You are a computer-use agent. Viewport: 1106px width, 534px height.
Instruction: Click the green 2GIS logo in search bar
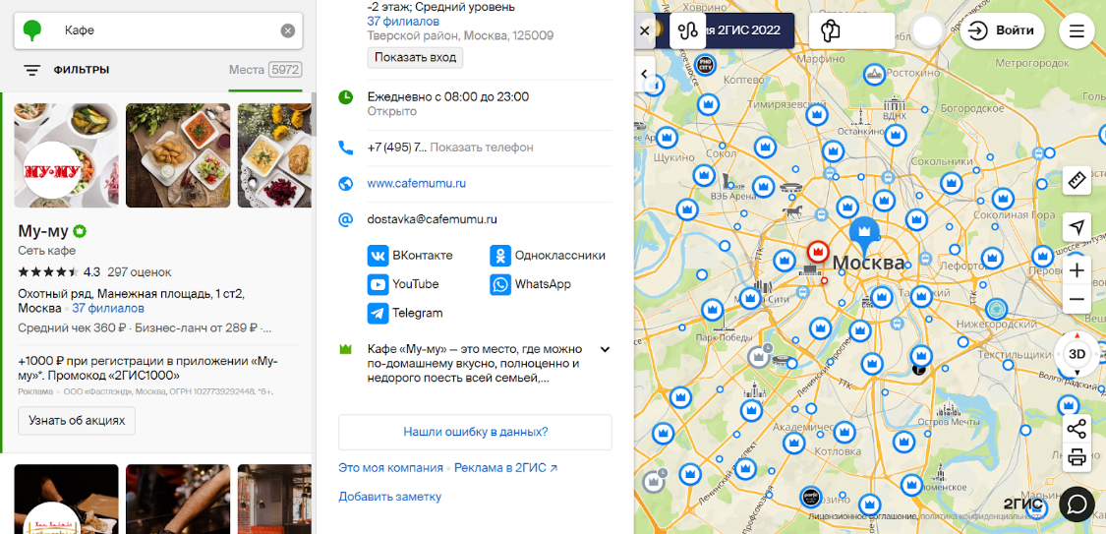(32, 31)
